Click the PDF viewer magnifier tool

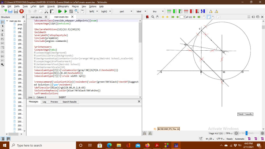point(153,17)
